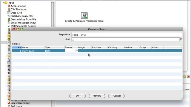Image resolution: width=191 pixels, height=107 pixels.
Task: Click the Decimal column header
Action: click(131, 47)
